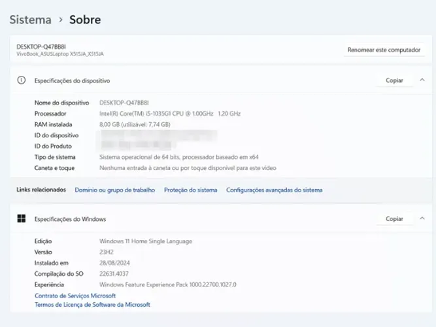The height and width of the screenshot is (327, 436).
Task: Click the RAM instalada label
Action: coord(53,125)
